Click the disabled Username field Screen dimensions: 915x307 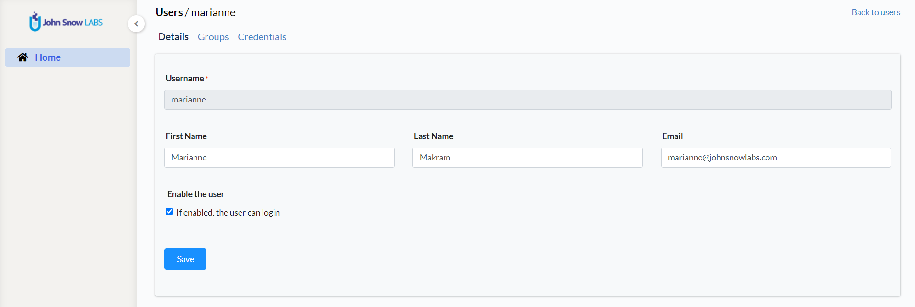click(527, 100)
